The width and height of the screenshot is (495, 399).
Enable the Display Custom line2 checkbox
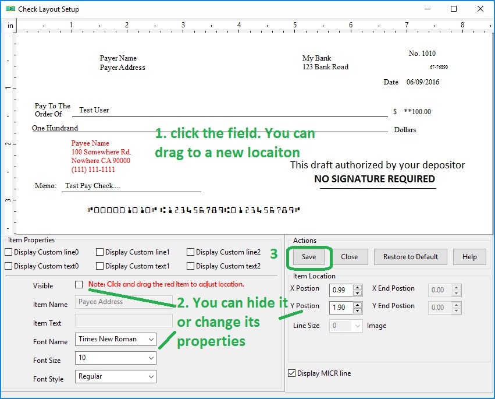tap(191, 252)
